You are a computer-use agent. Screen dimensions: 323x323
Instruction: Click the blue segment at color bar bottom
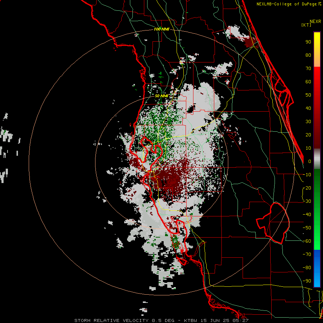tap(317, 268)
